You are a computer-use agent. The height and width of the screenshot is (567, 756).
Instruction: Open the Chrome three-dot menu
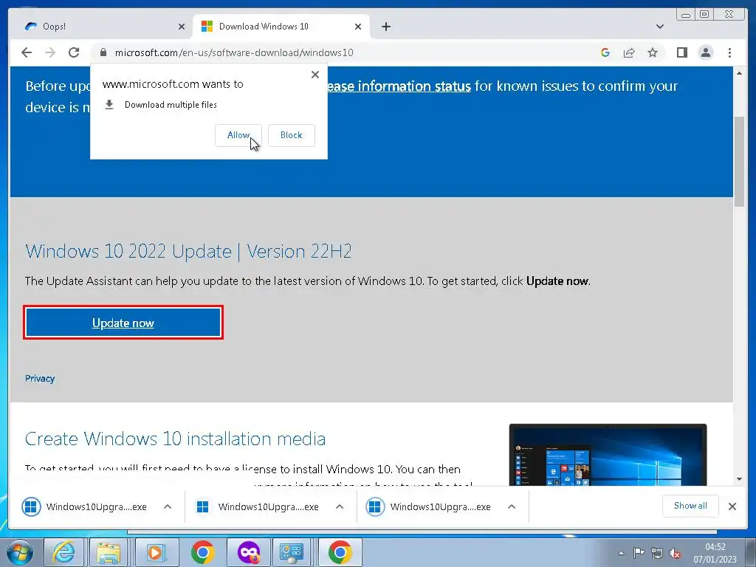729,52
